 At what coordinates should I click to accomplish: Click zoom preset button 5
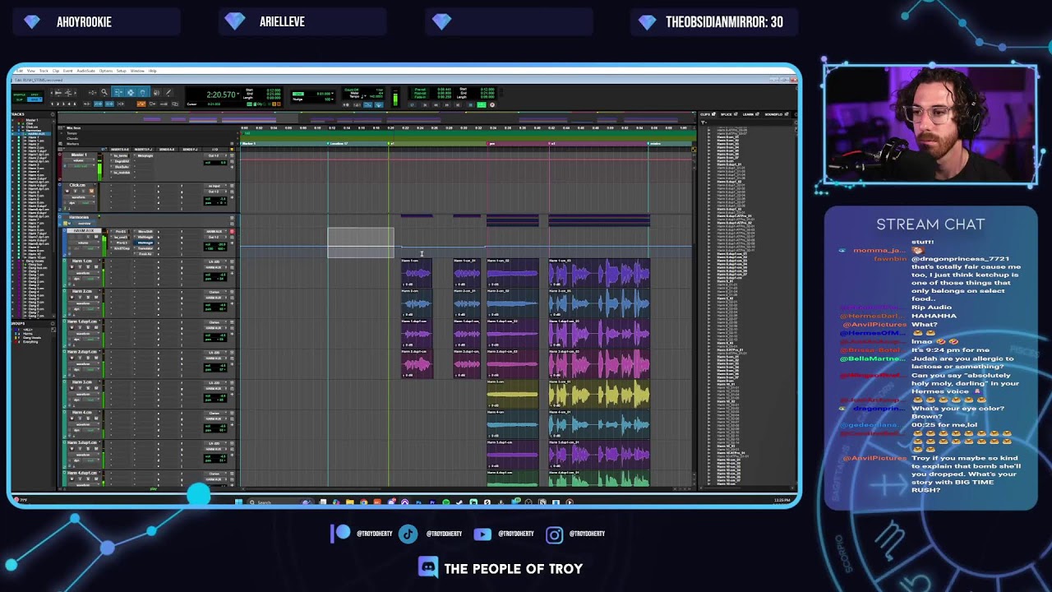click(74, 104)
